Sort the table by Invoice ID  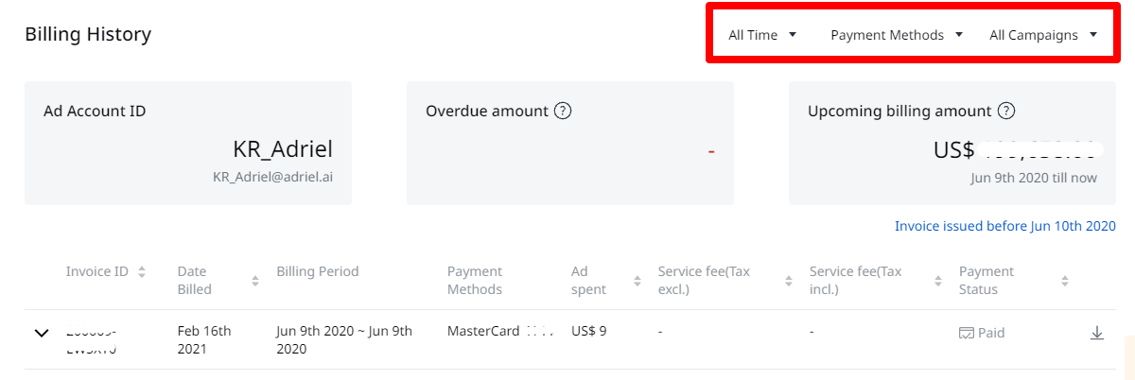point(142,272)
